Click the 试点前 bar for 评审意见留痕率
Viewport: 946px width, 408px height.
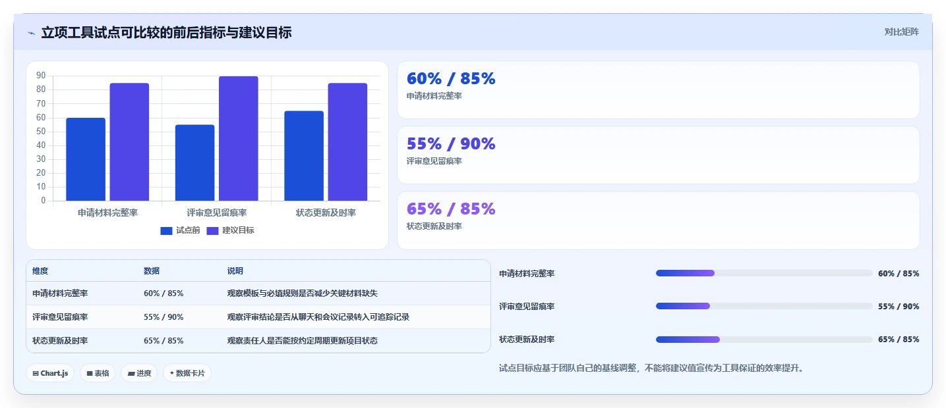point(194,163)
